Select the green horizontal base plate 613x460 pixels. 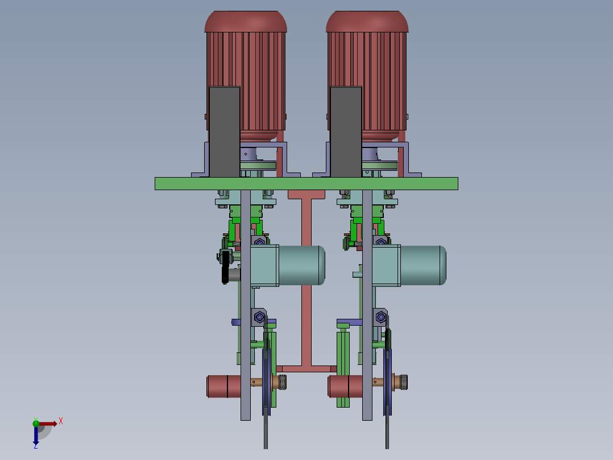306,184
